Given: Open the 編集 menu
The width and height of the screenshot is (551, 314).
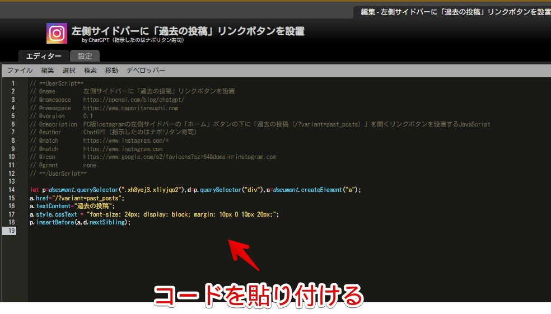Looking at the screenshot, I should point(48,71).
